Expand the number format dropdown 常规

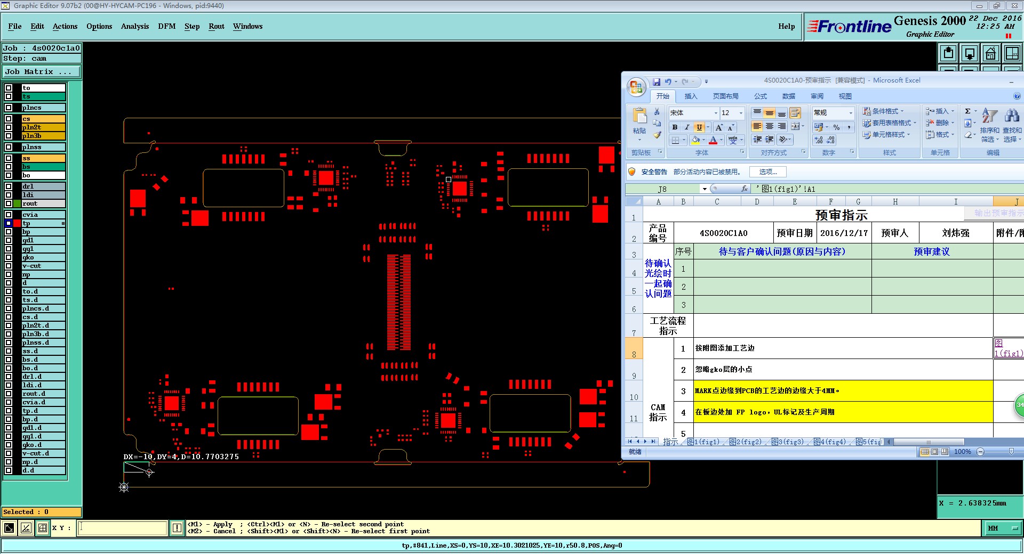[851, 113]
